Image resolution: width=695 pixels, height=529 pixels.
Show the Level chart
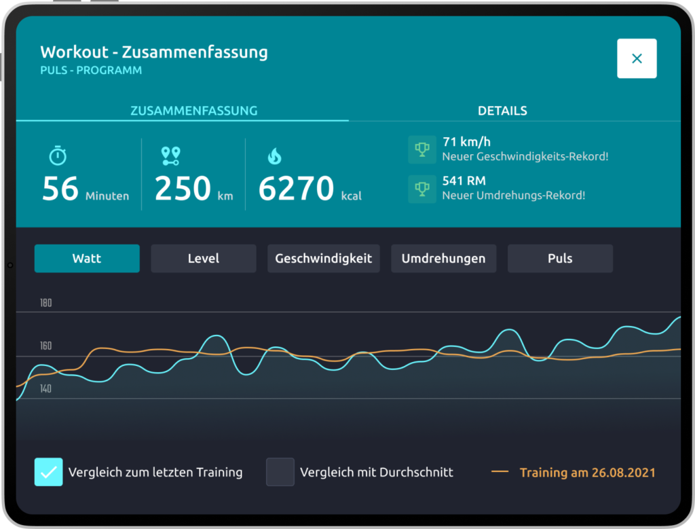click(x=204, y=259)
